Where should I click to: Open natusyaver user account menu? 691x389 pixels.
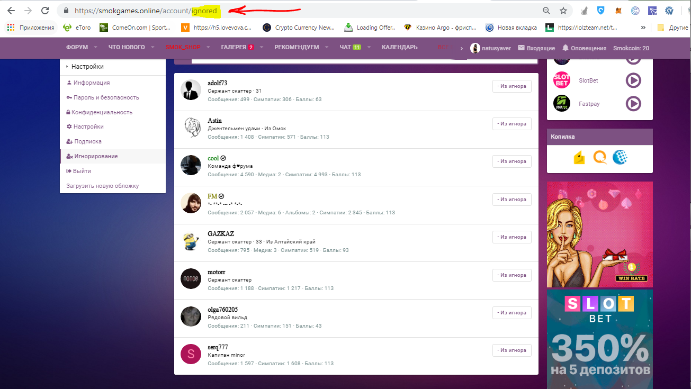click(x=490, y=48)
